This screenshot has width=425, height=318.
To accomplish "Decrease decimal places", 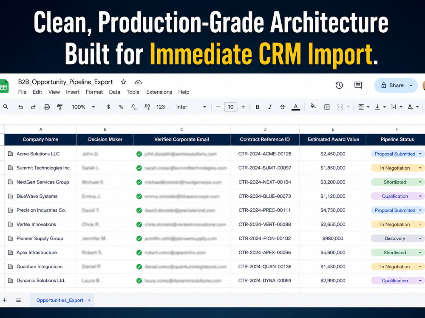I will pyautogui.click(x=133, y=107).
